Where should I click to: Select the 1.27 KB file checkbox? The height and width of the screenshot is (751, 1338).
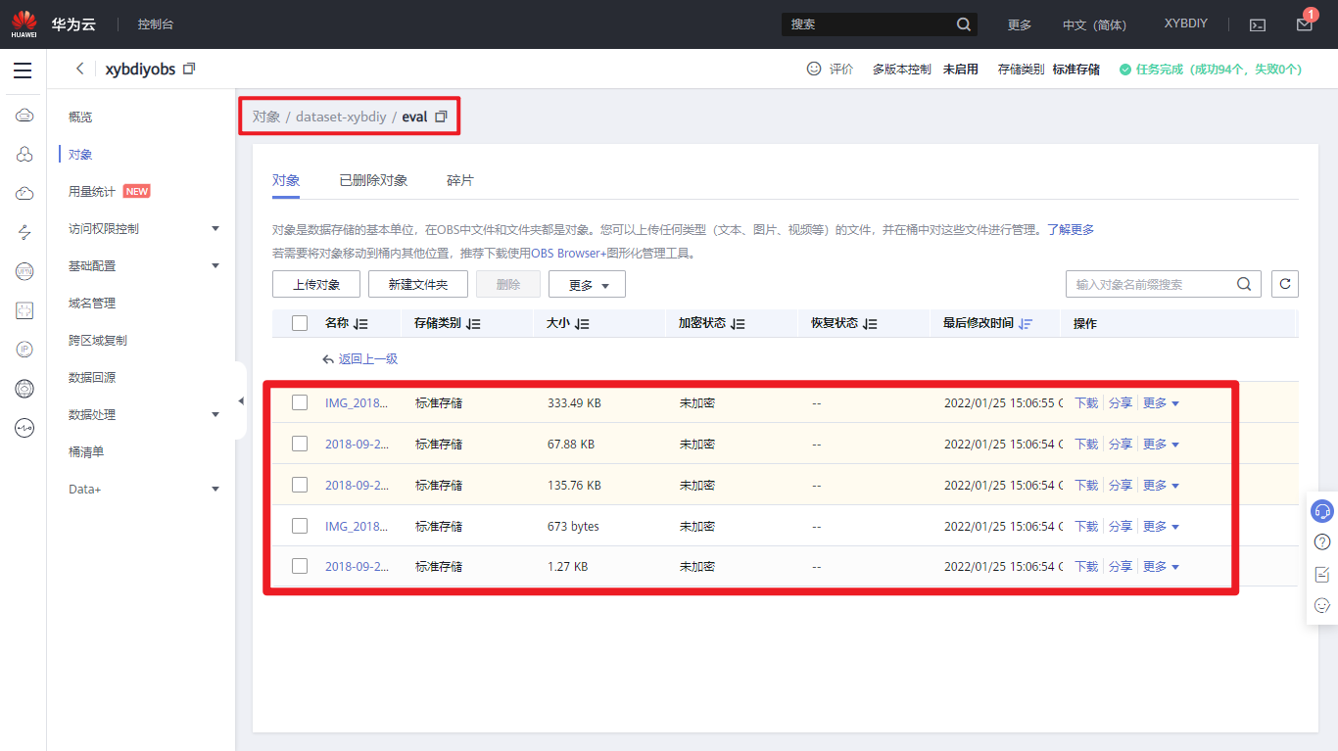coord(300,566)
